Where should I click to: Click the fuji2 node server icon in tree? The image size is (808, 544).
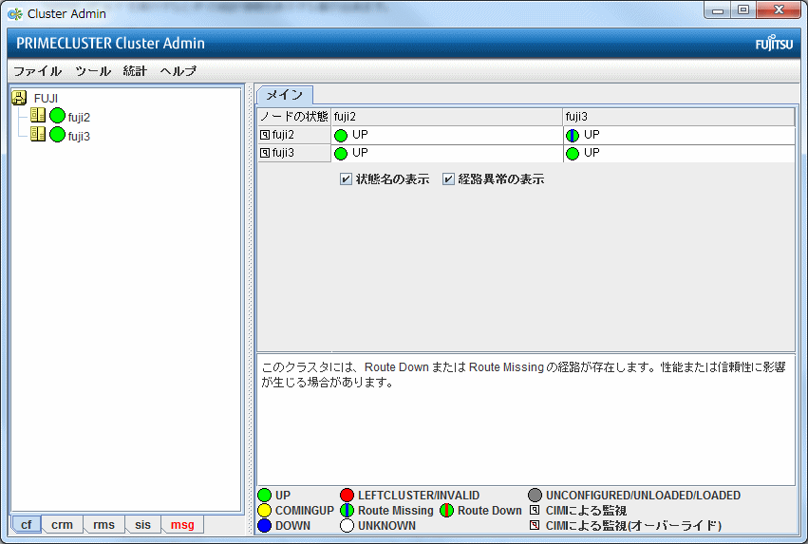pos(38,115)
